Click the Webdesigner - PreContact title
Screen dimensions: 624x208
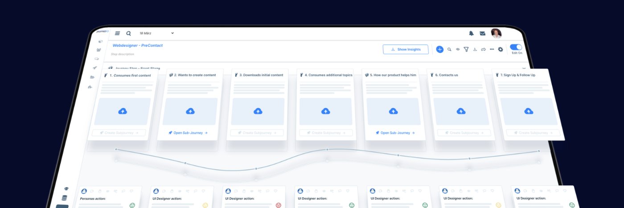click(137, 45)
